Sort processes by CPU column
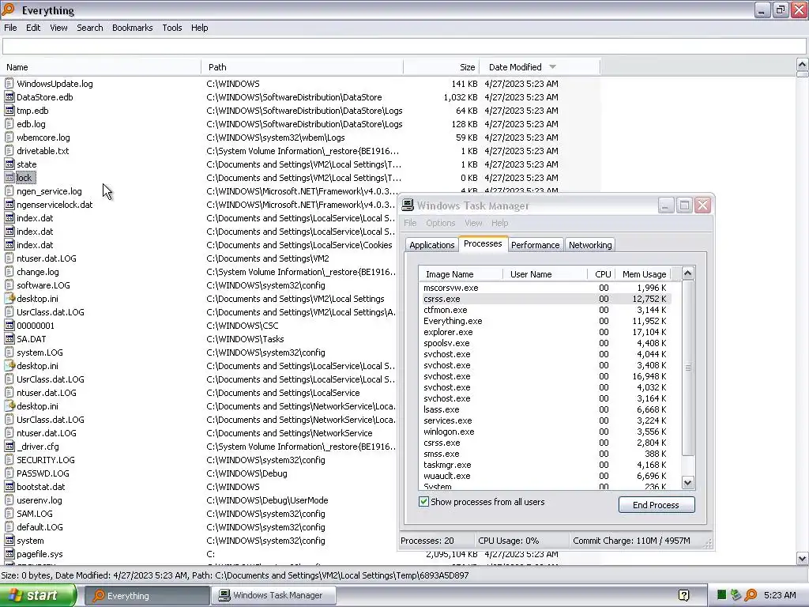The height and width of the screenshot is (607, 809). [600, 274]
